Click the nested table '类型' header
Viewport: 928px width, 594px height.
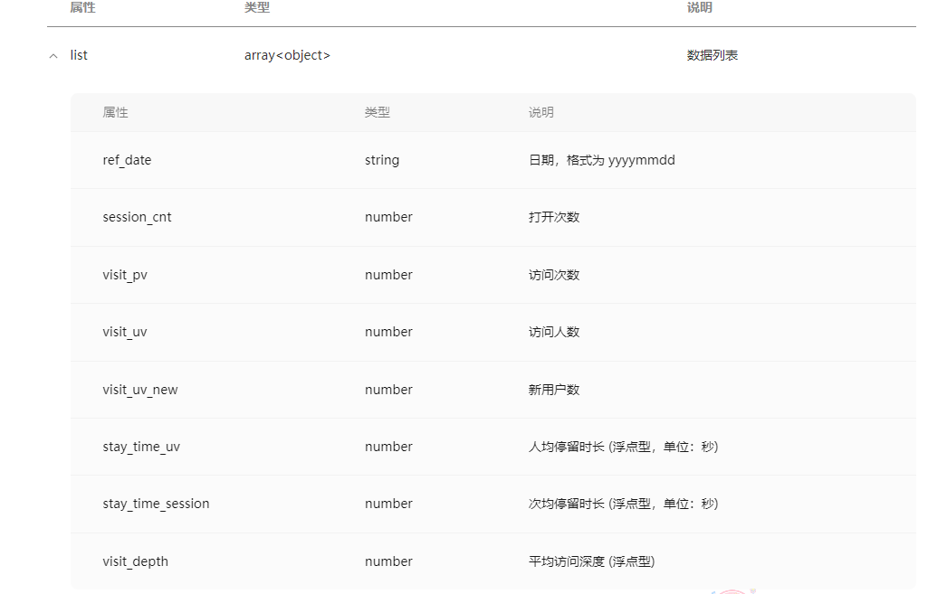tap(377, 112)
